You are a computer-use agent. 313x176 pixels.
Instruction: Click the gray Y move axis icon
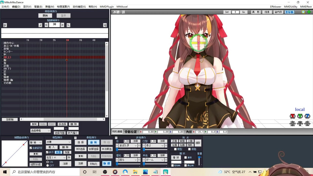(x=300, y=124)
